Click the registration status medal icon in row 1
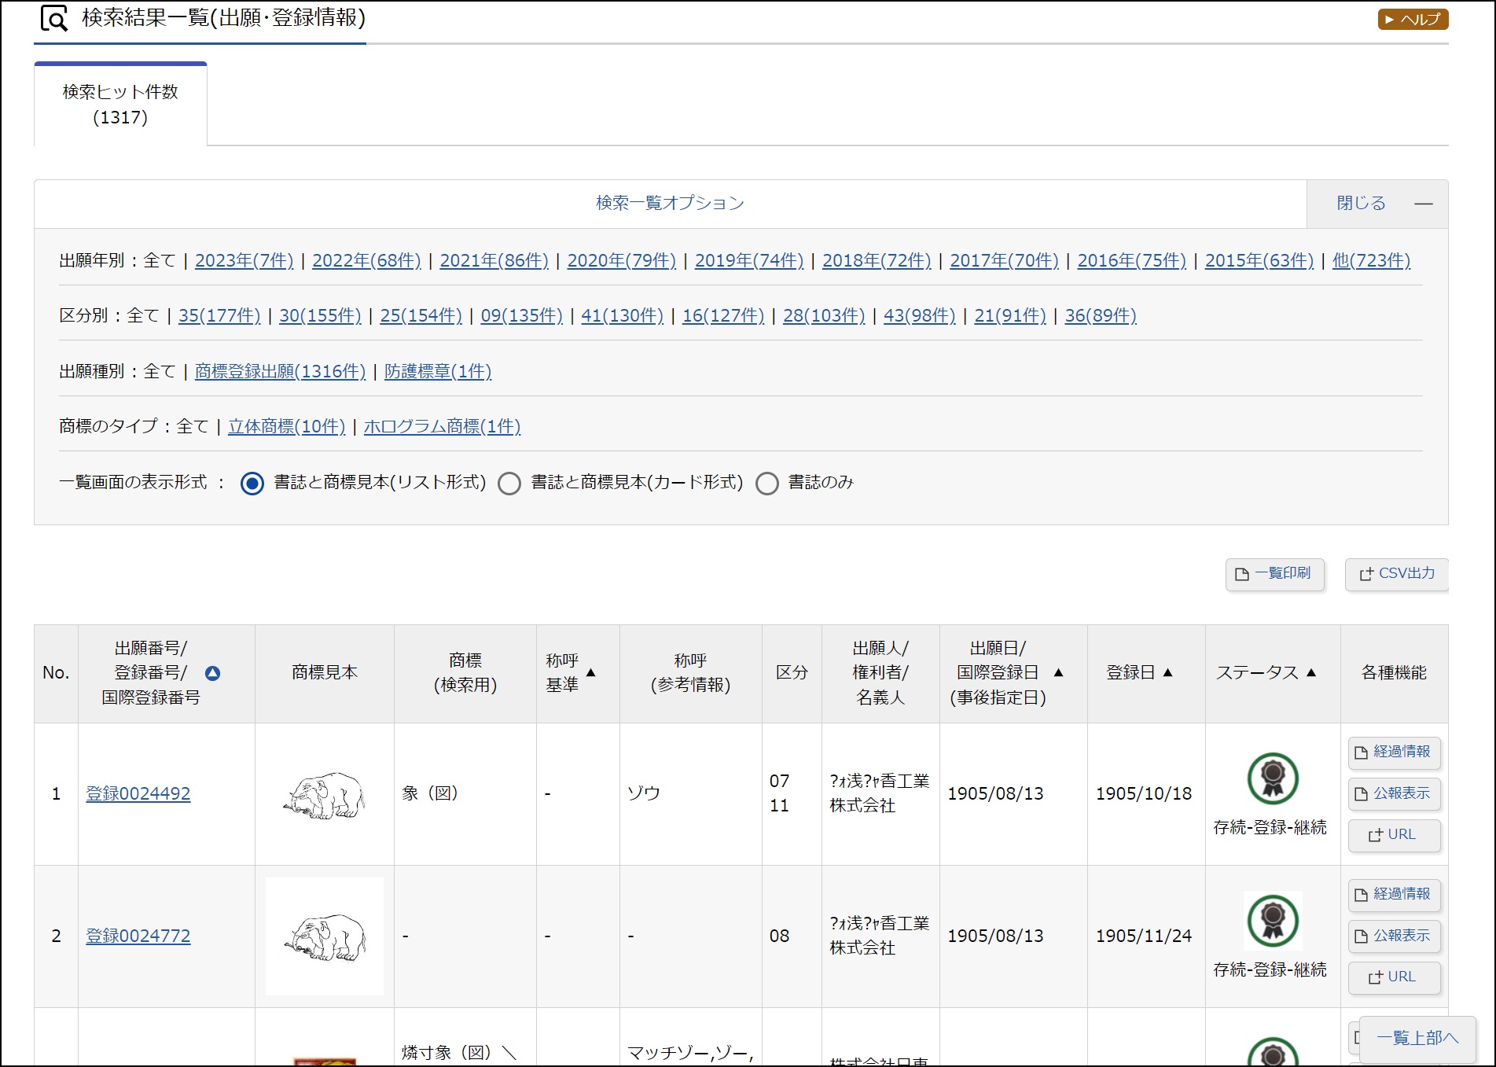The width and height of the screenshot is (1496, 1067). point(1272,778)
